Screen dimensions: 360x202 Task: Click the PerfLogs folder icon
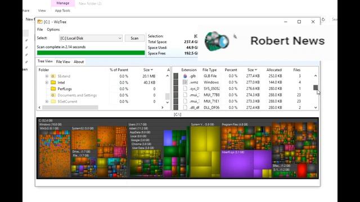(53, 89)
